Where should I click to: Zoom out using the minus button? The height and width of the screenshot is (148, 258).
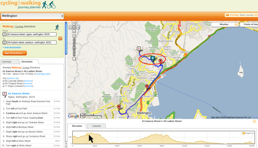click(74, 59)
